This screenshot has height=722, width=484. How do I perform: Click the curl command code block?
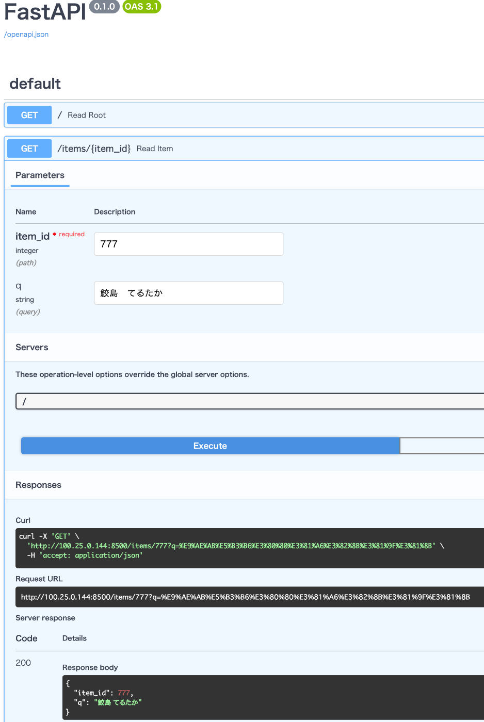(x=250, y=548)
